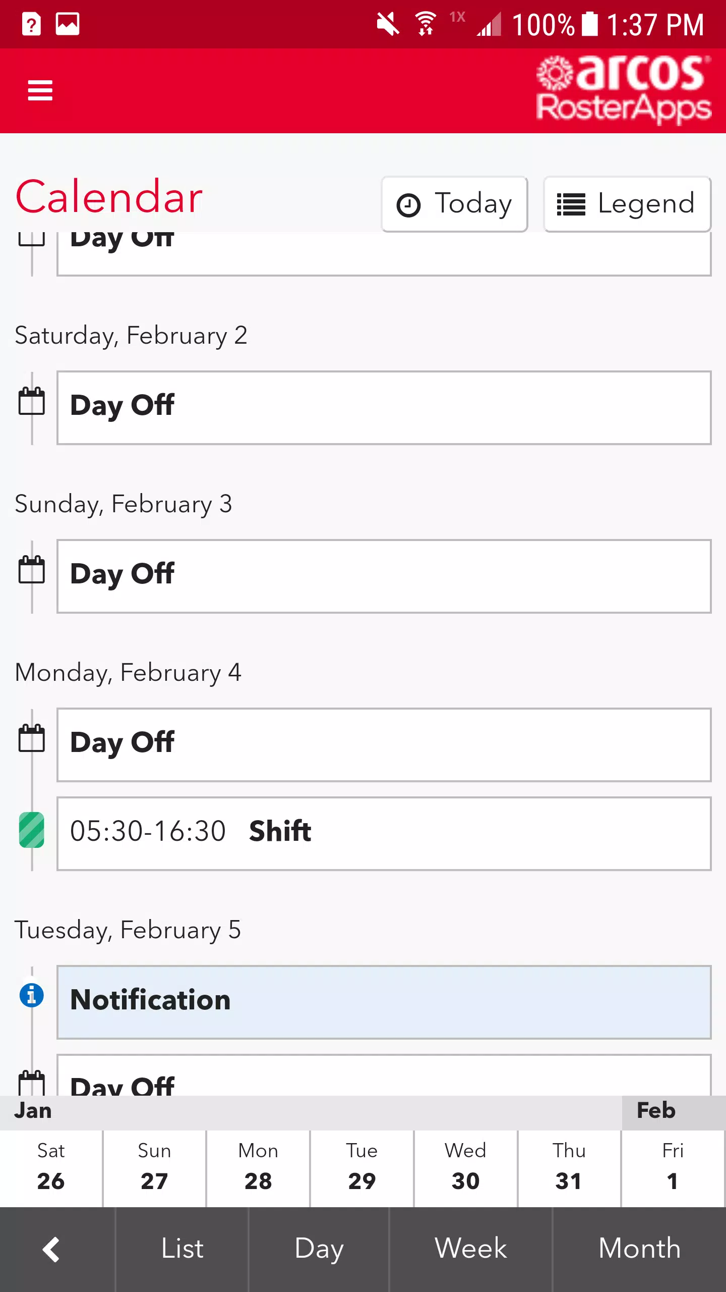726x1292 pixels.
Task: Open the Legend list
Action: point(627,204)
